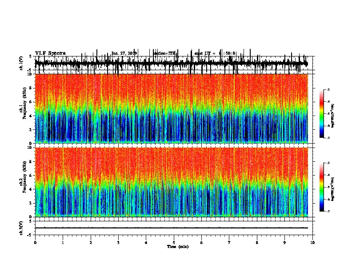
Task: Click ch.1 spectrogram 6 kHz tick label
Action: tap(31, 102)
